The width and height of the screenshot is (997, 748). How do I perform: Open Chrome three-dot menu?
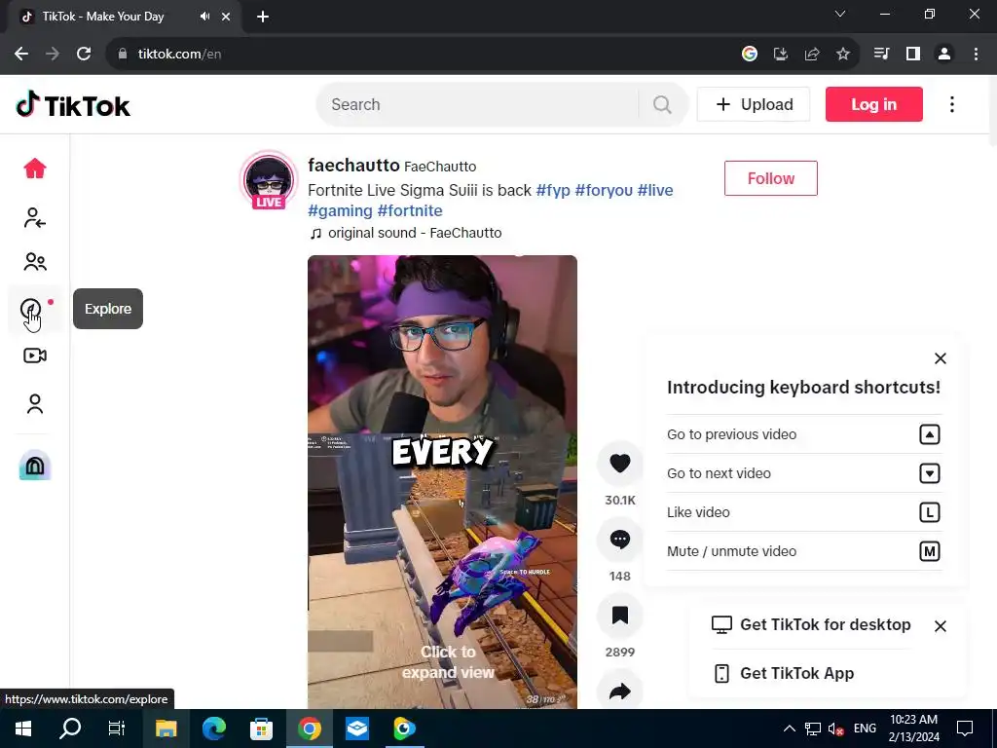pyautogui.click(x=976, y=55)
